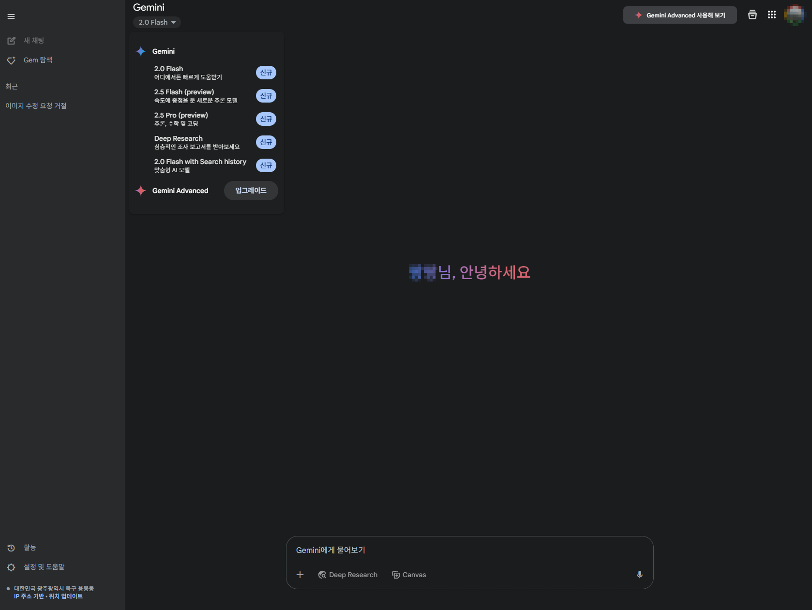The image size is (812, 610).
Task: Focus the Gemini에게 물어보기 prompt field
Action: (x=469, y=550)
